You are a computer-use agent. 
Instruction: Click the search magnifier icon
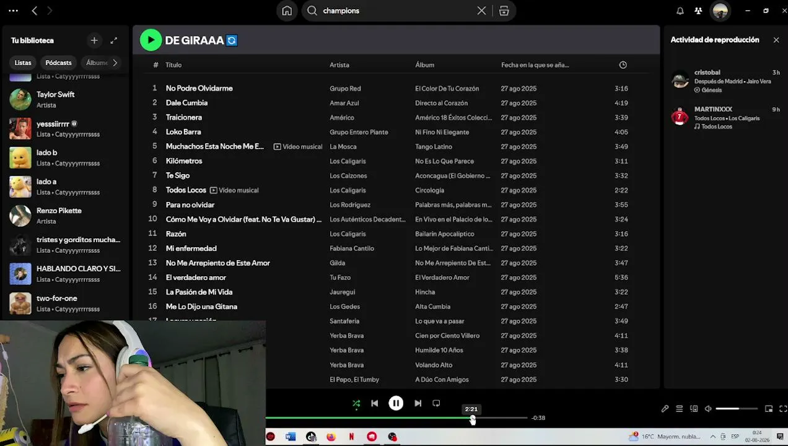coord(312,11)
